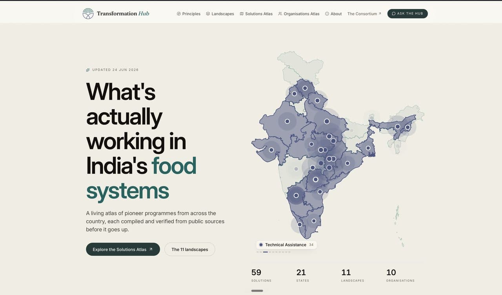Viewport: 502px width, 295px height.
Task: Visit The Consortium external link
Action: coord(364,14)
